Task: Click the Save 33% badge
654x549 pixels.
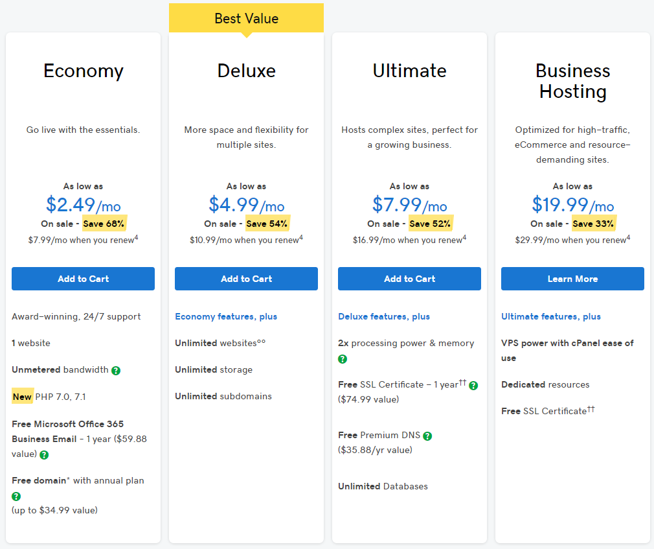Action: tap(594, 224)
